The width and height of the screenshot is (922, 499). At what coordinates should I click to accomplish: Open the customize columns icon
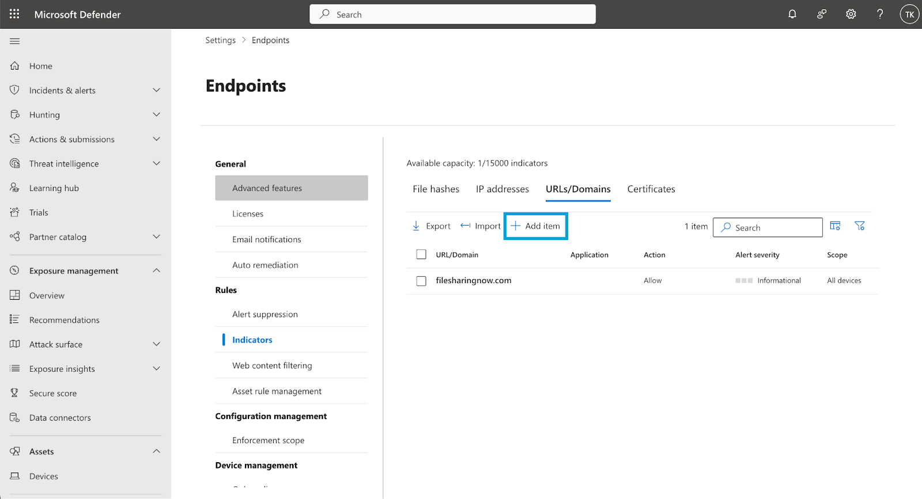coord(835,226)
